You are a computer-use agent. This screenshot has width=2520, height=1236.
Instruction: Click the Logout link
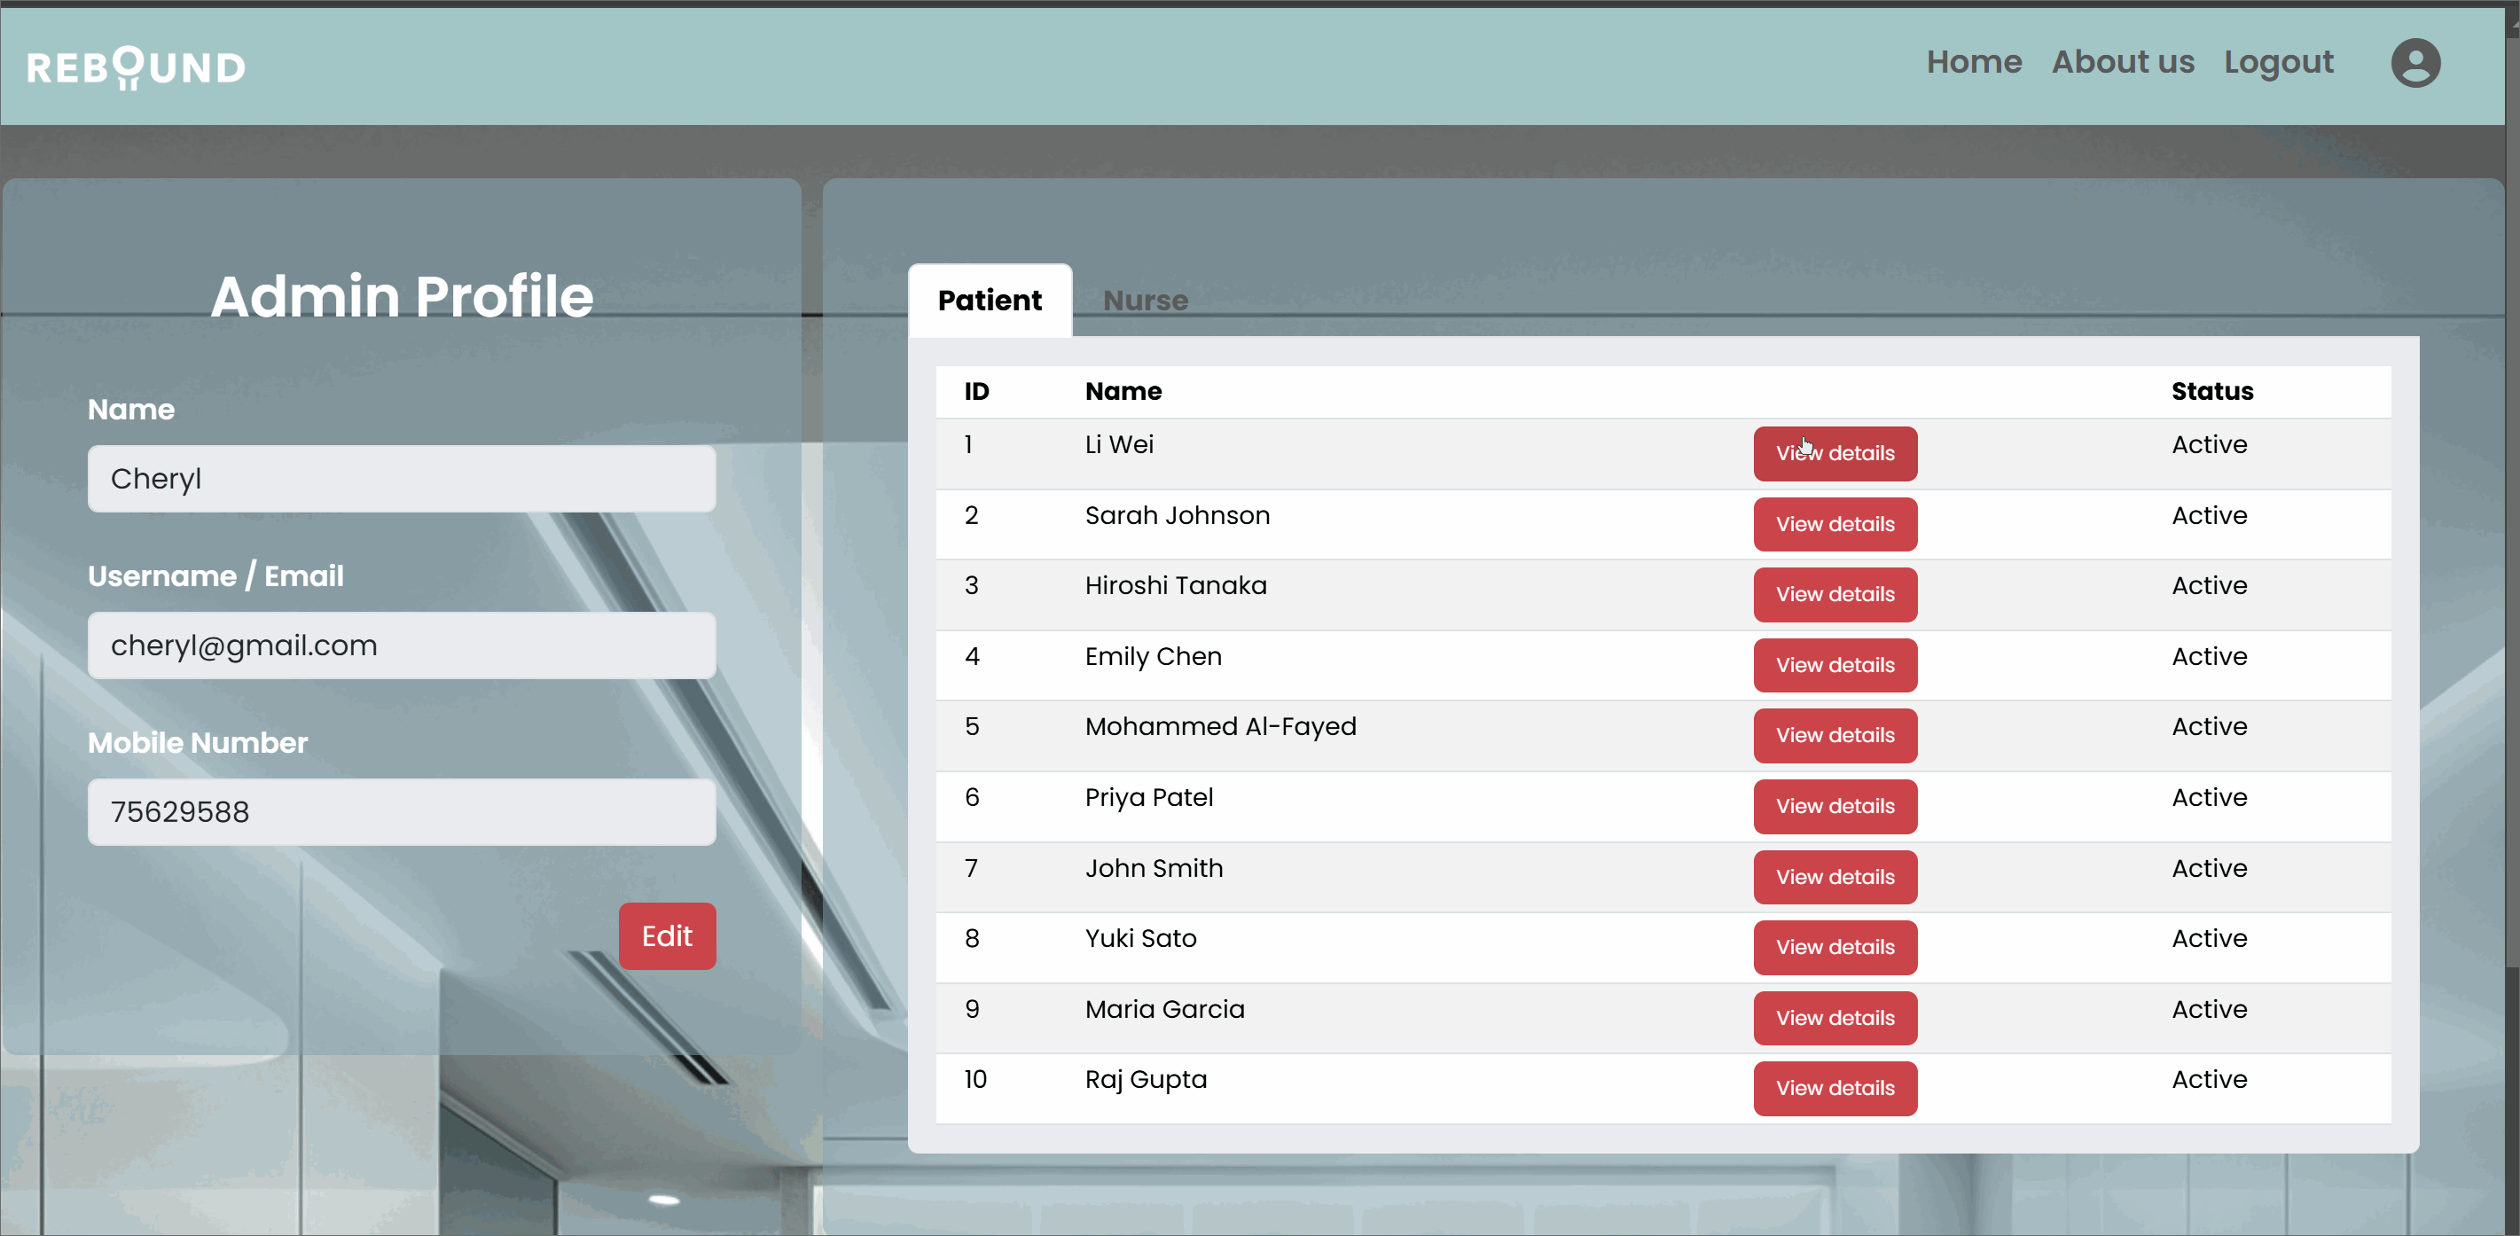point(2277,61)
